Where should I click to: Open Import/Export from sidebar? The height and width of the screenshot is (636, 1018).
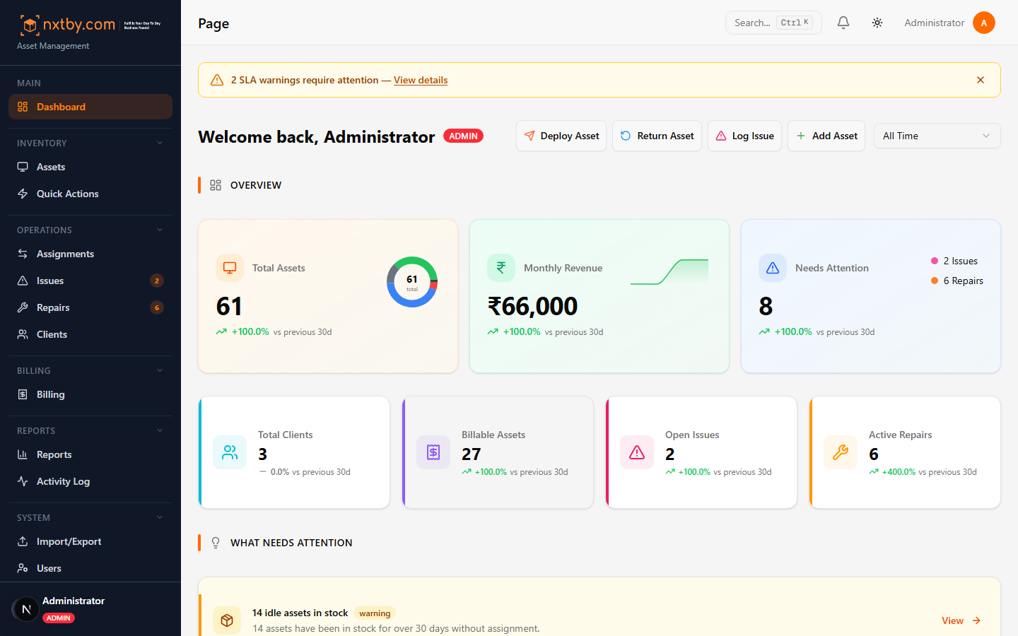(69, 541)
